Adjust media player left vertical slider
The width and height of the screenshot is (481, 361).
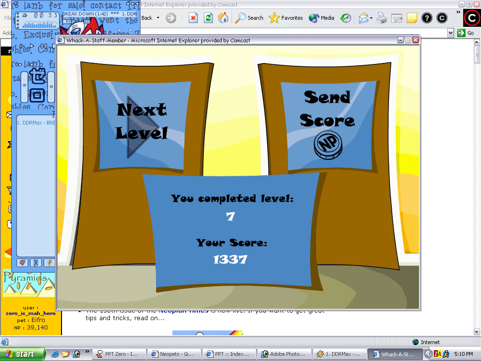click(24, 87)
